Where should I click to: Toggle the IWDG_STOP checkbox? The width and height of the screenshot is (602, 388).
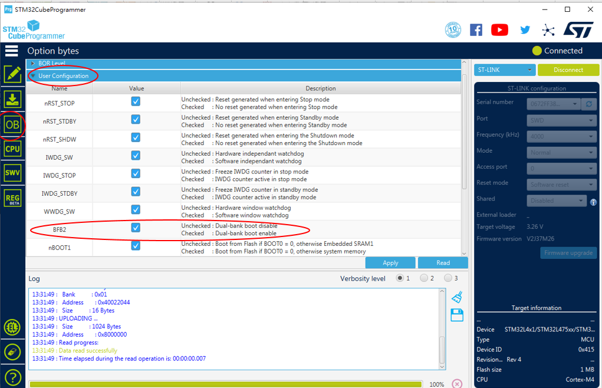pyautogui.click(x=136, y=173)
